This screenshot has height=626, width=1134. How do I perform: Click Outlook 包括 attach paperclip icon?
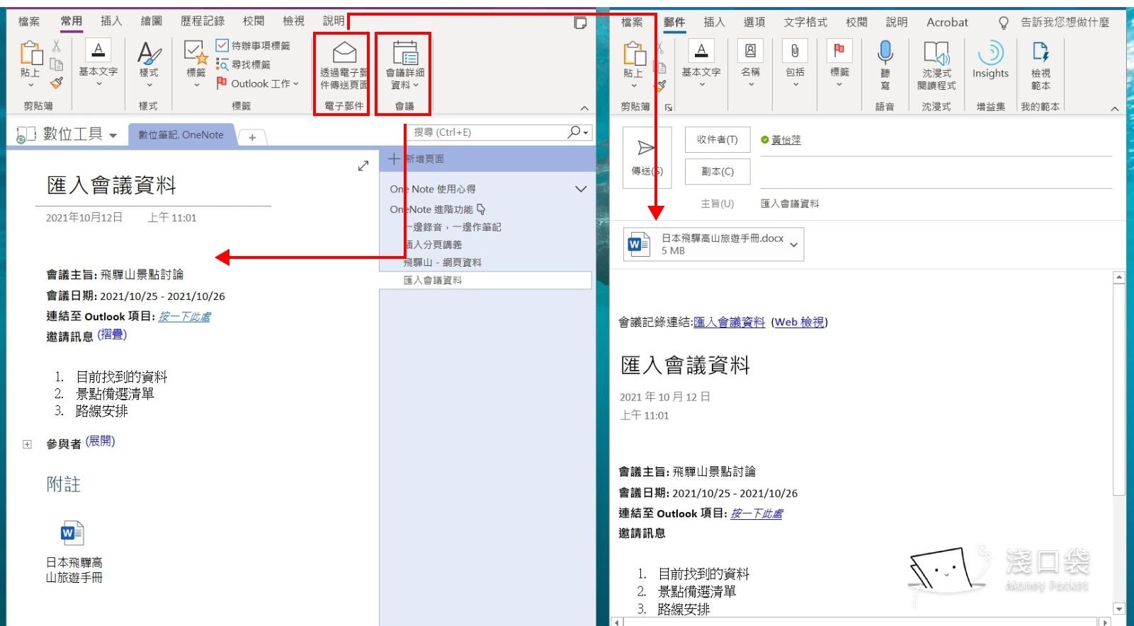point(795,51)
